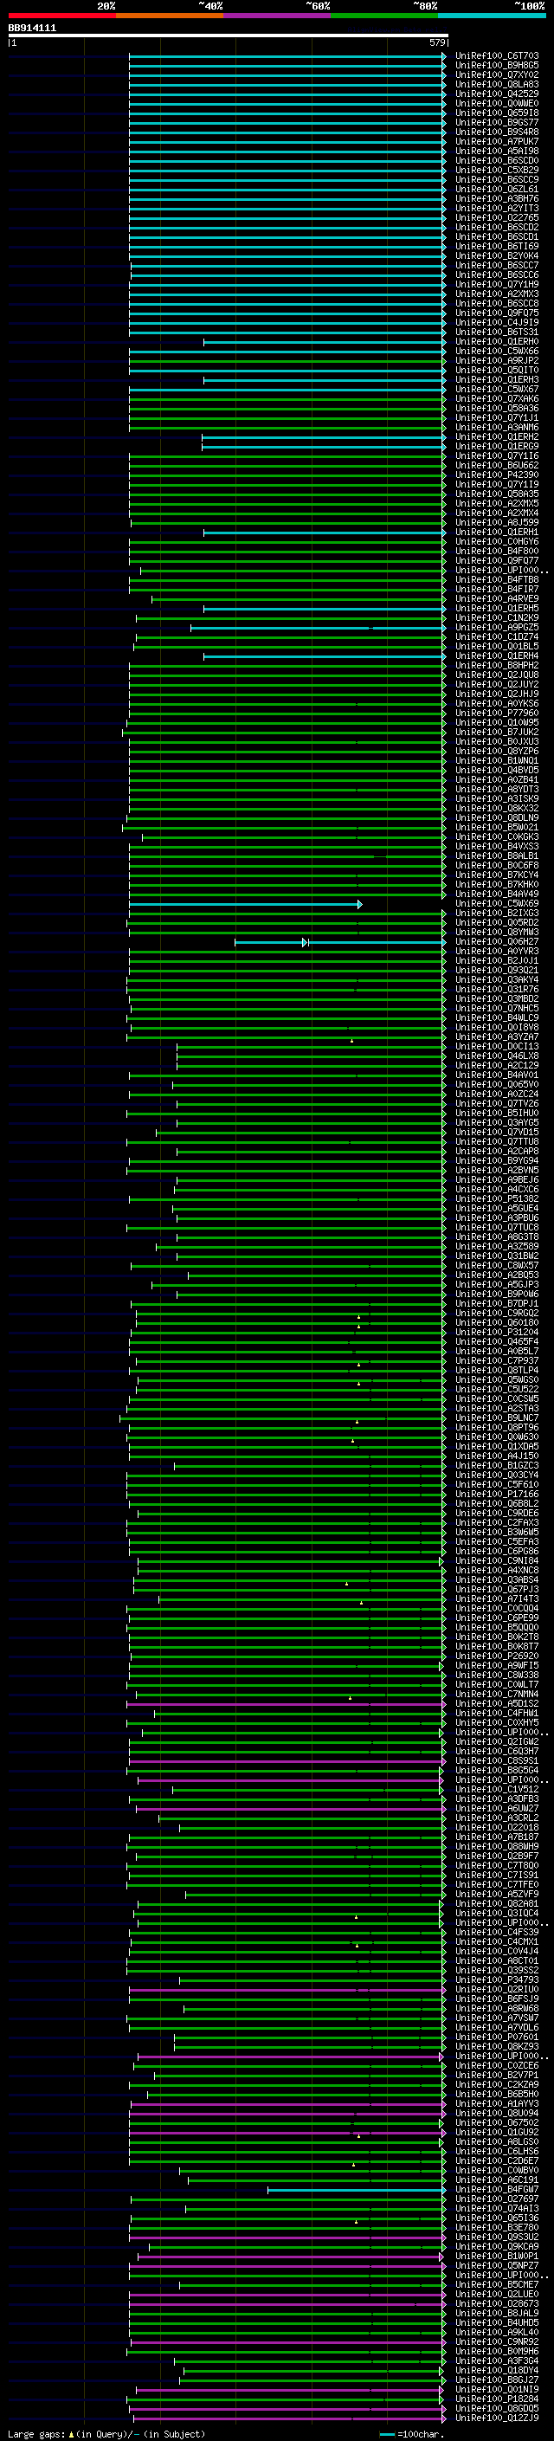Viewport: 554px width, 2441px height.
Task: Select the UniRef100_B2IXG3 label
Action: [x=497, y=914]
